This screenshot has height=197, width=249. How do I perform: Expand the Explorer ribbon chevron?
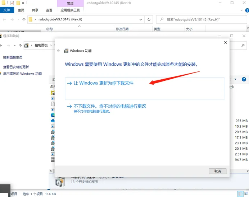pyautogui.click(x=241, y=10)
